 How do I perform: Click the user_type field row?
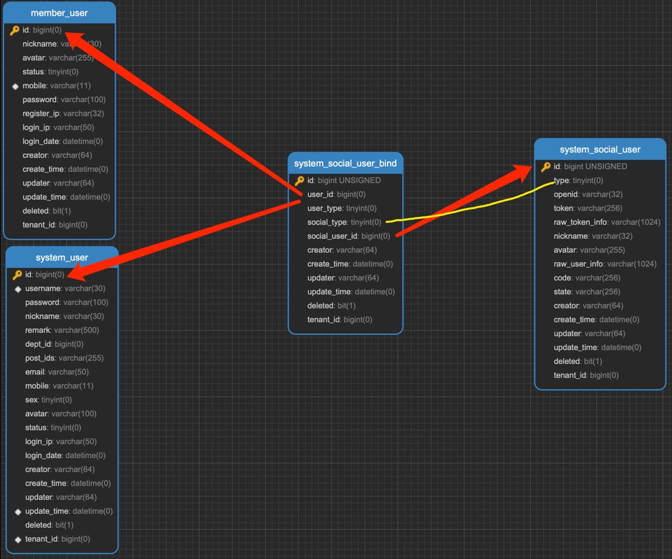(x=341, y=208)
